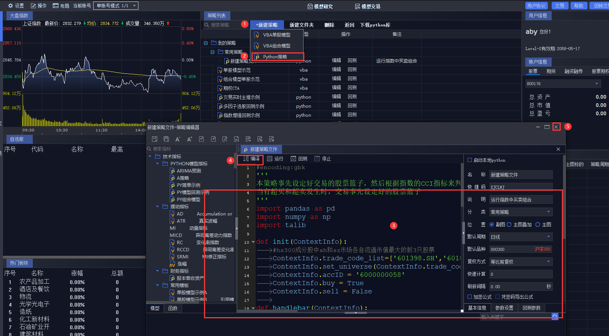Choose VBA组合模型 from new strategy menu
The image size is (609, 336).
pyautogui.click(x=277, y=46)
